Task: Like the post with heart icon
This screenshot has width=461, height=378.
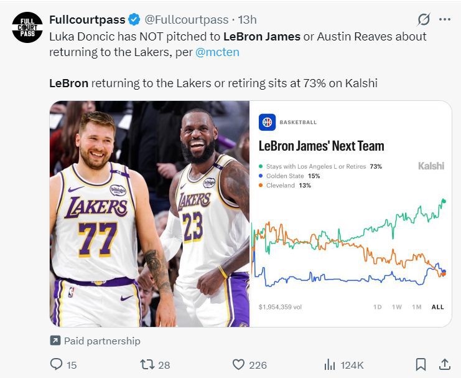Action: [238, 364]
